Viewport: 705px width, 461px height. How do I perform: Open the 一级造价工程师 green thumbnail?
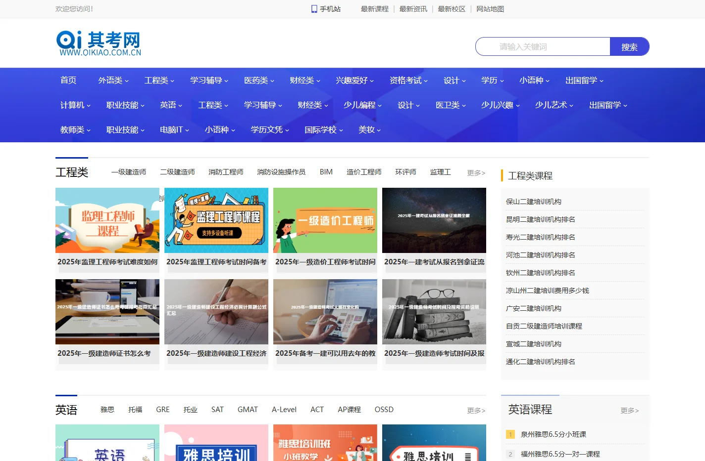pyautogui.click(x=325, y=220)
